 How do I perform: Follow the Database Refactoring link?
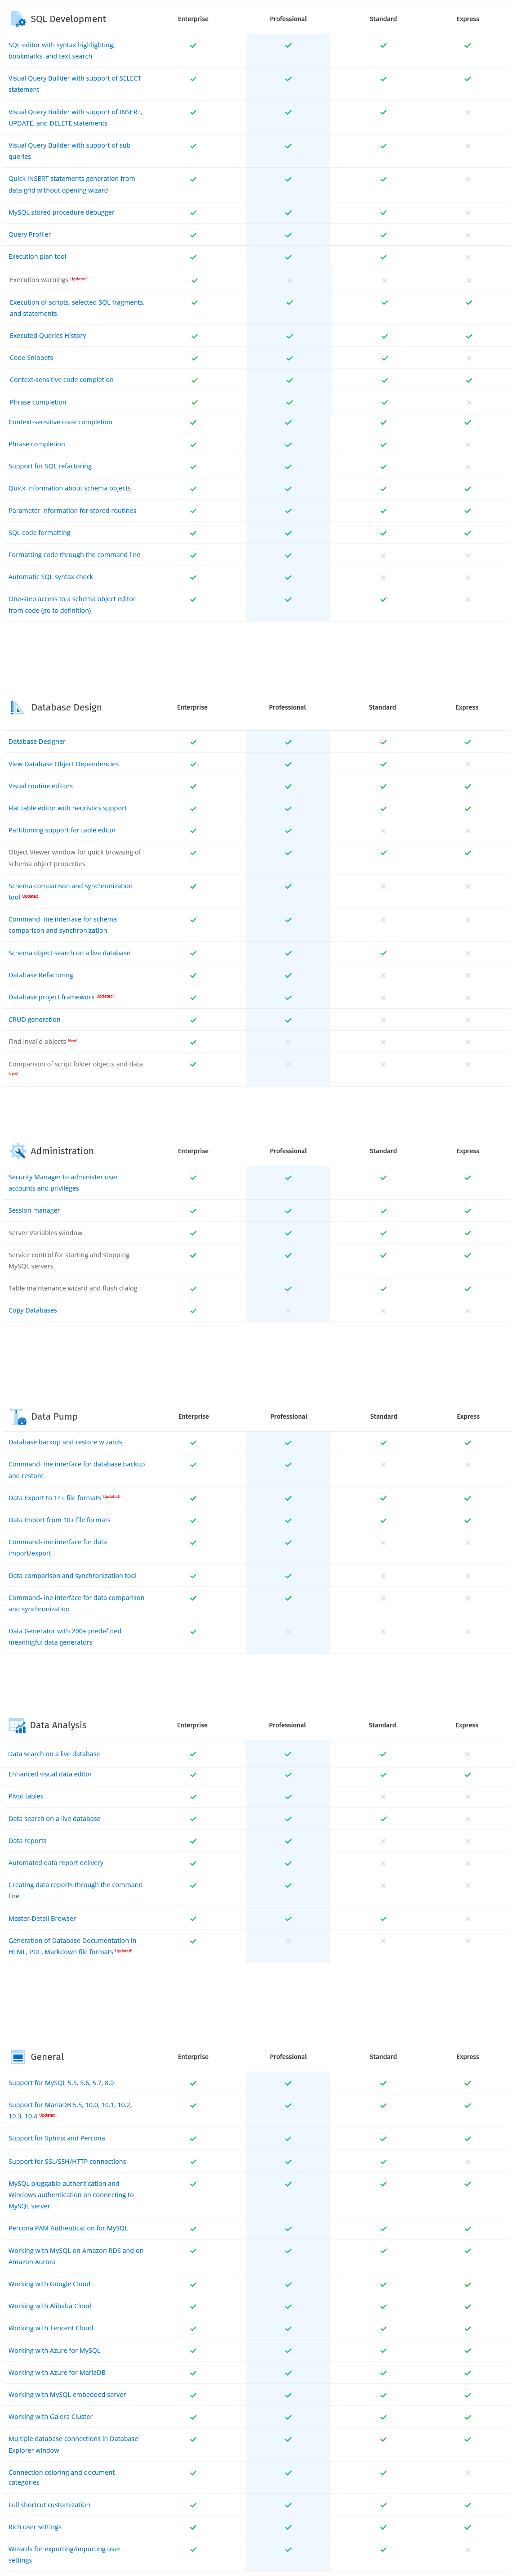click(x=40, y=975)
